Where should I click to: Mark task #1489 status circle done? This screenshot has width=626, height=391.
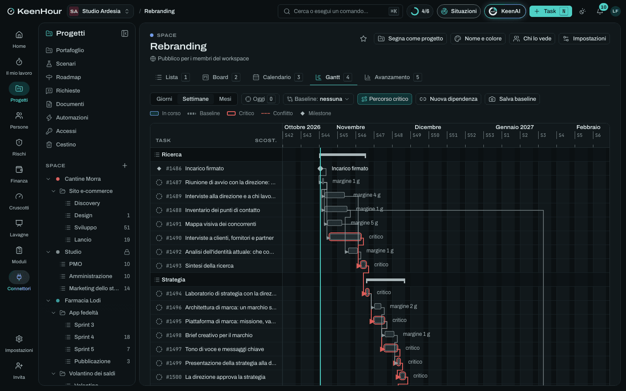(159, 196)
